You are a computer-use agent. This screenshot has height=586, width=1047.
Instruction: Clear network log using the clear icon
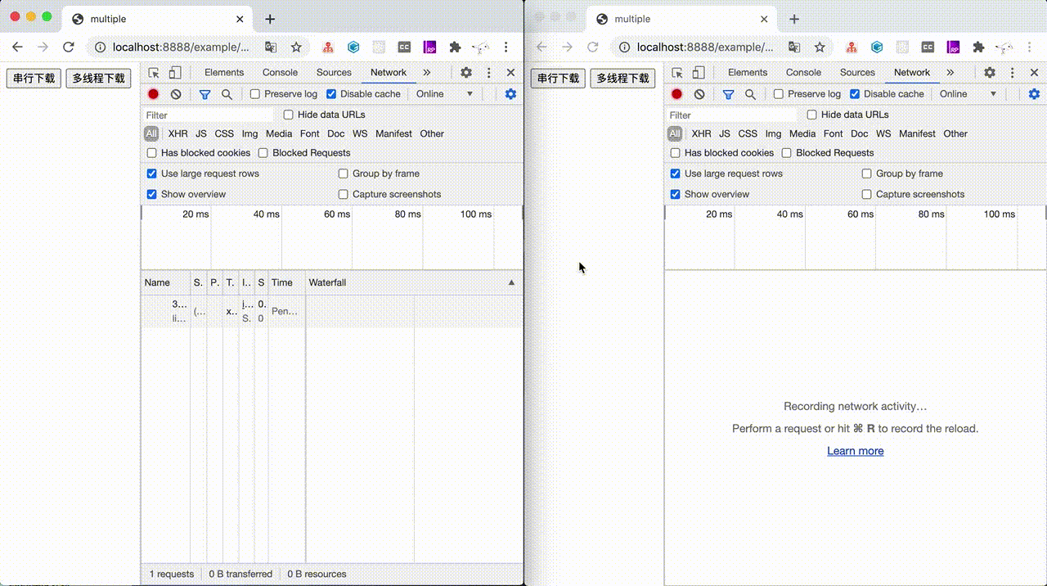(x=176, y=94)
